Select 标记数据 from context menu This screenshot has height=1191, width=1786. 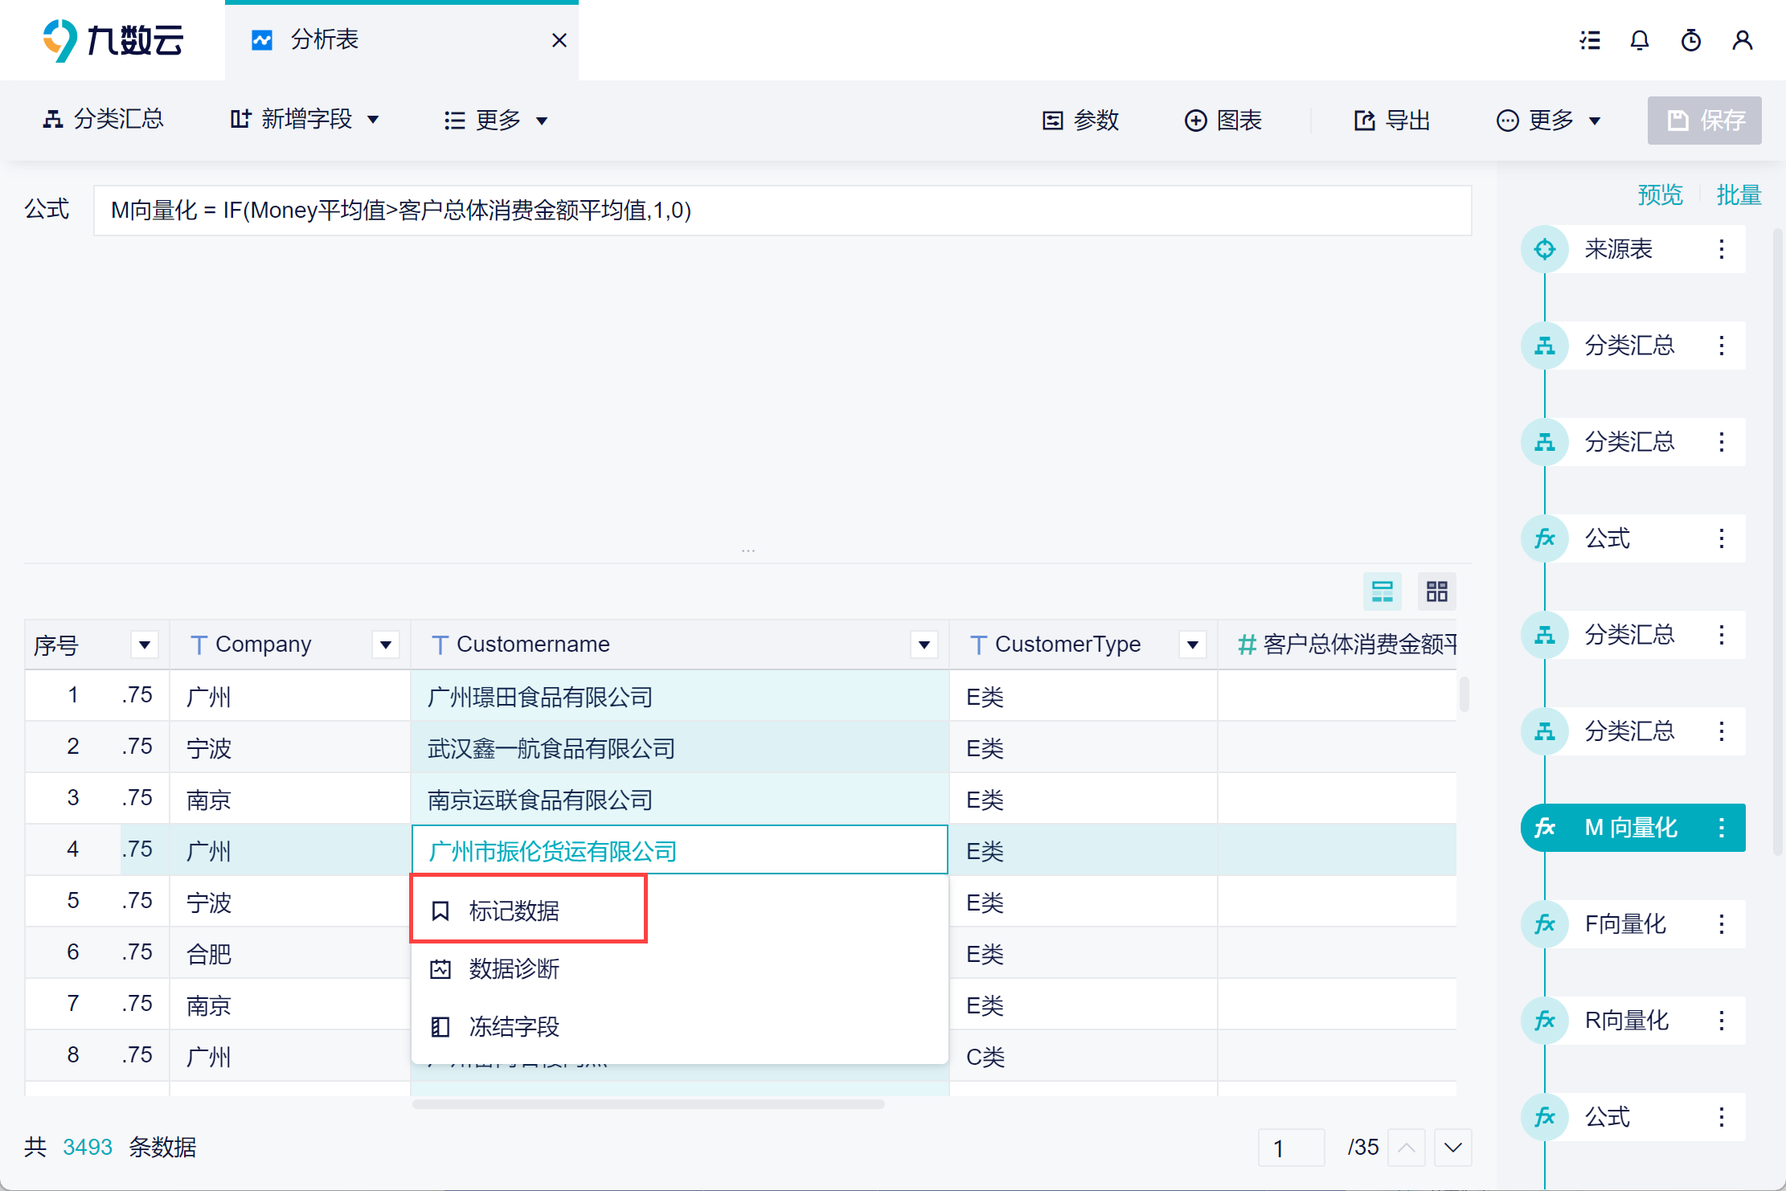514,911
